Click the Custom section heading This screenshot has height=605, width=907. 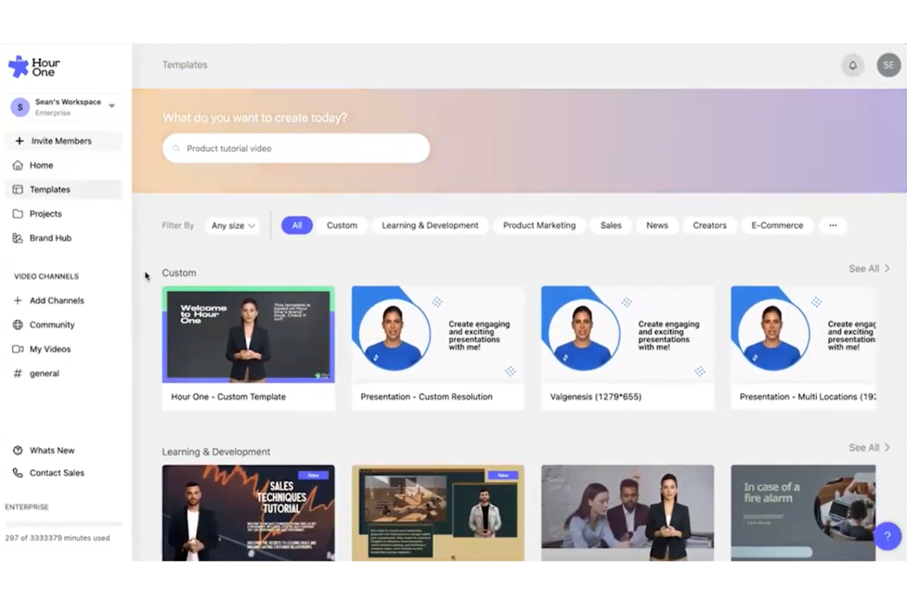179,273
